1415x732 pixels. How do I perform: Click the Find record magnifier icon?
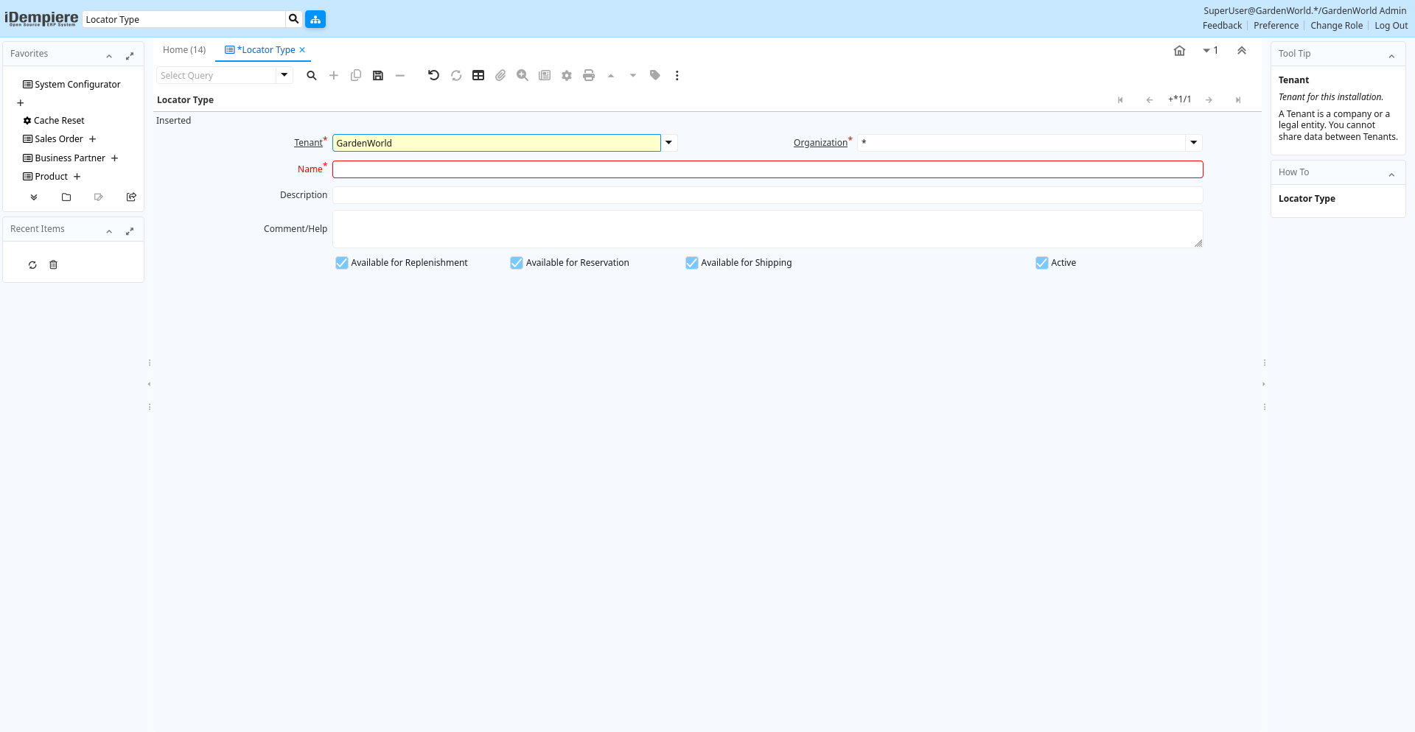[312, 75]
